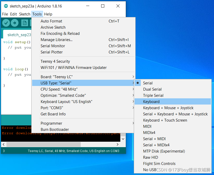Click the "void loop()" code line
The height and width of the screenshot is (175, 214).
coord(16,69)
